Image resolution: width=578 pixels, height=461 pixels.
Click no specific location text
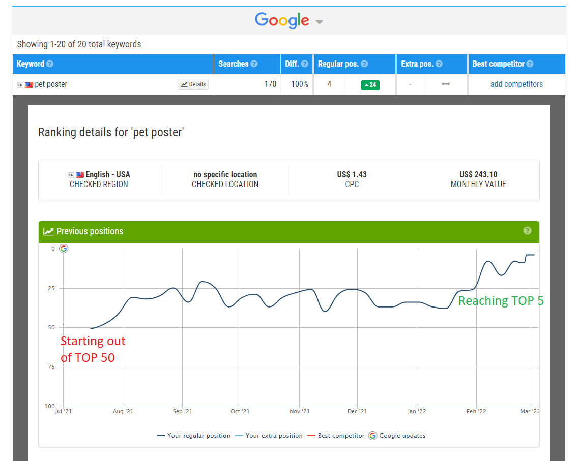coord(225,174)
